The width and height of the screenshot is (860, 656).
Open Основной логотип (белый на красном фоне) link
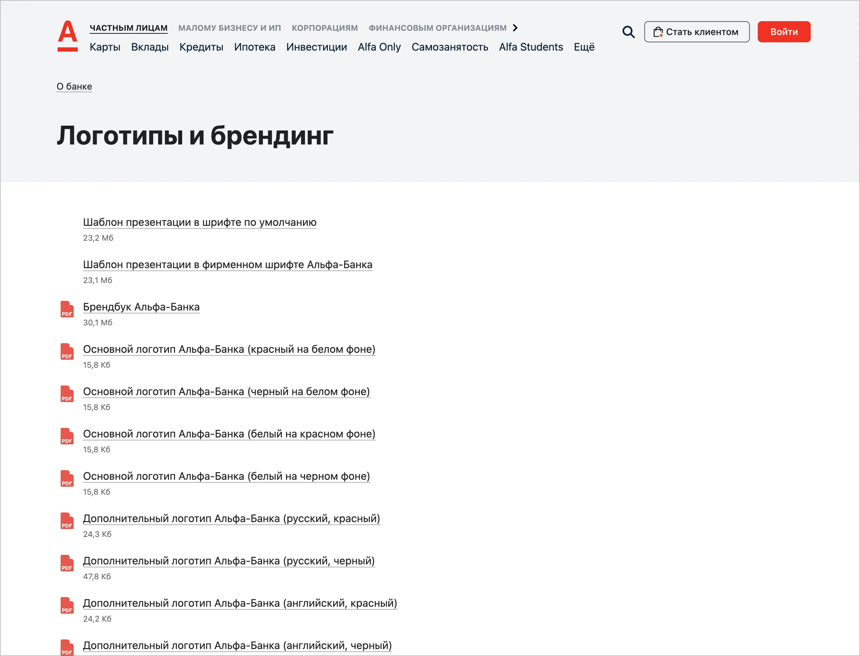tap(229, 434)
